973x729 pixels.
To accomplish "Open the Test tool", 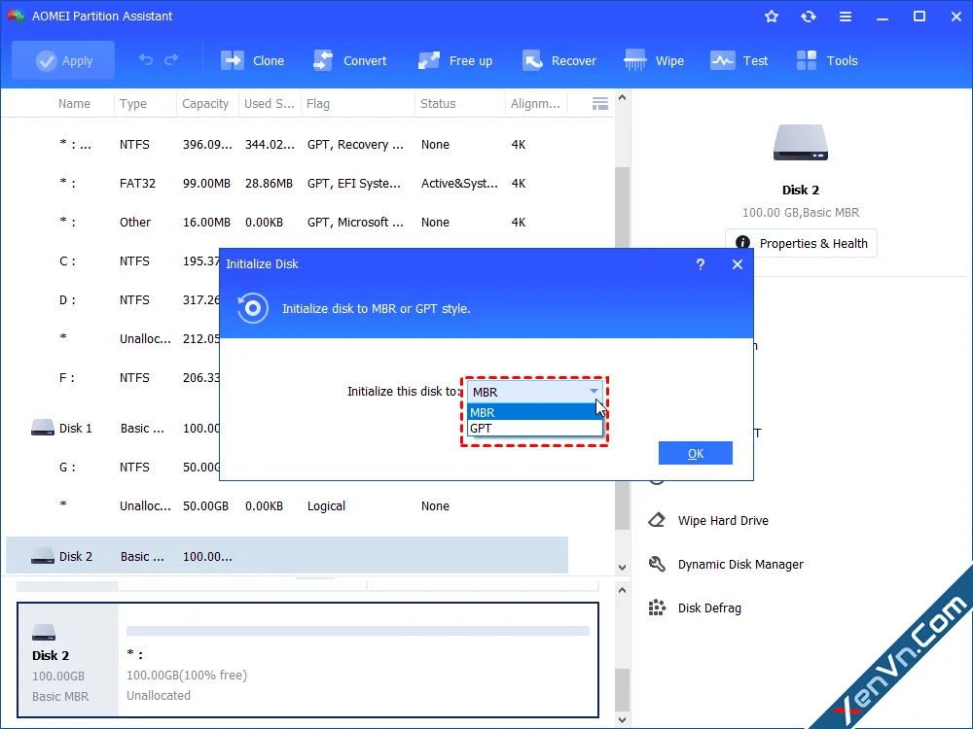I will point(739,60).
